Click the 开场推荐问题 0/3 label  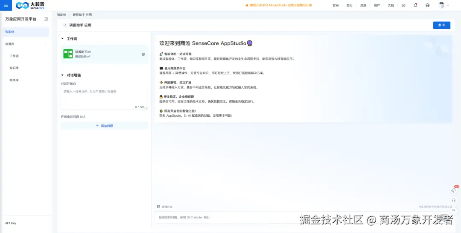[x=73, y=117]
